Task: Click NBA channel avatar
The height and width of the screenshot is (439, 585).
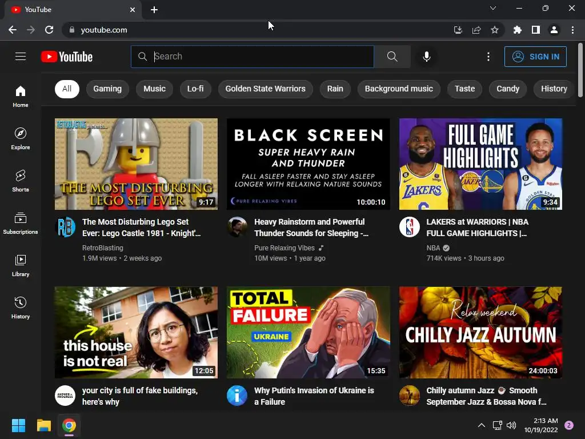Action: (x=409, y=226)
